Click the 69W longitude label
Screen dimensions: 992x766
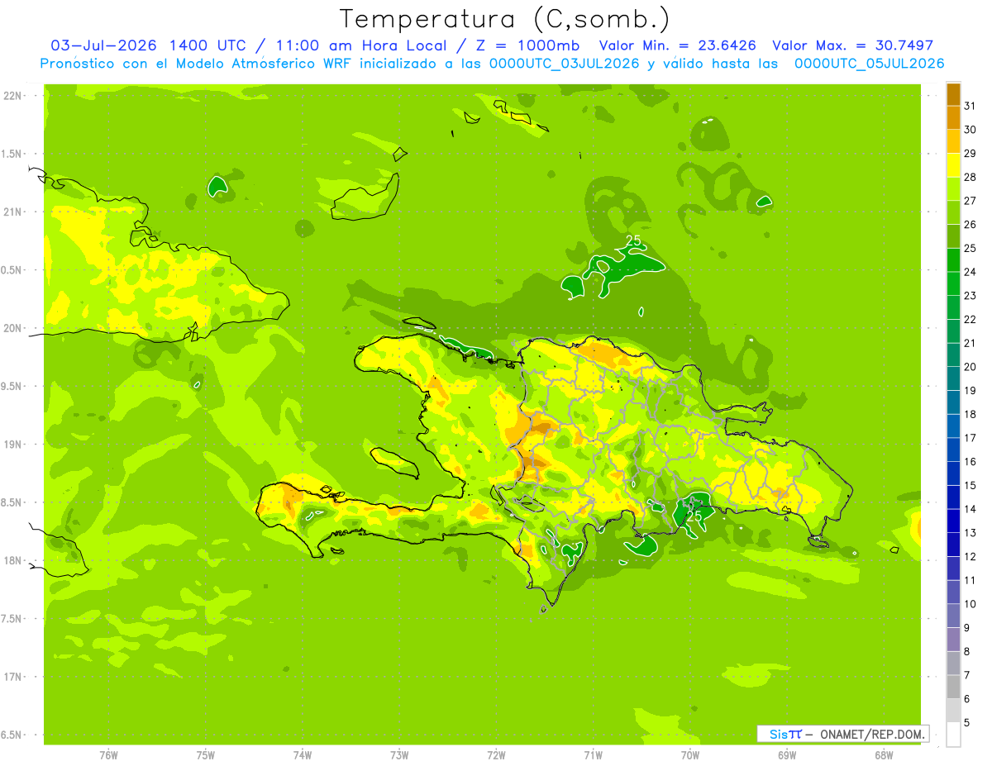click(x=787, y=755)
